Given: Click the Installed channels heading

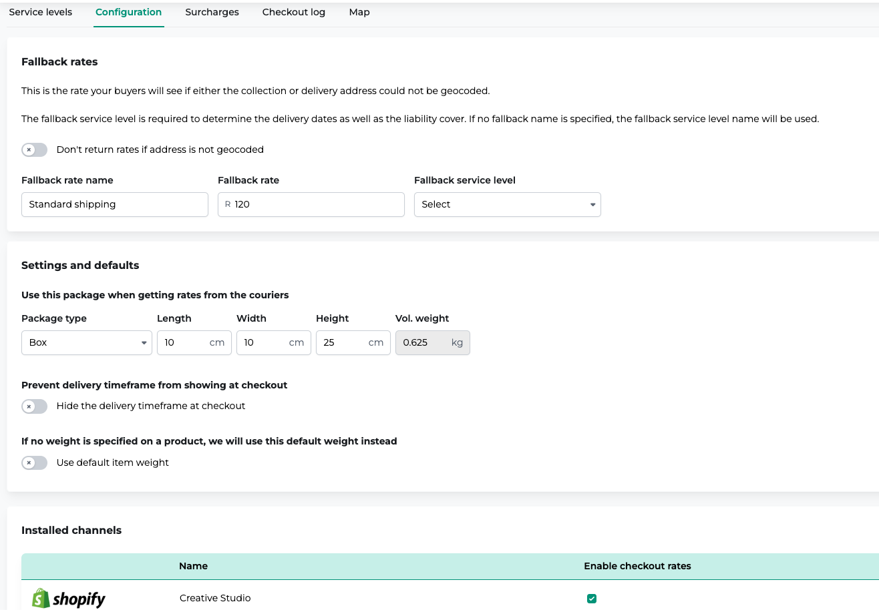Looking at the screenshot, I should (71, 531).
